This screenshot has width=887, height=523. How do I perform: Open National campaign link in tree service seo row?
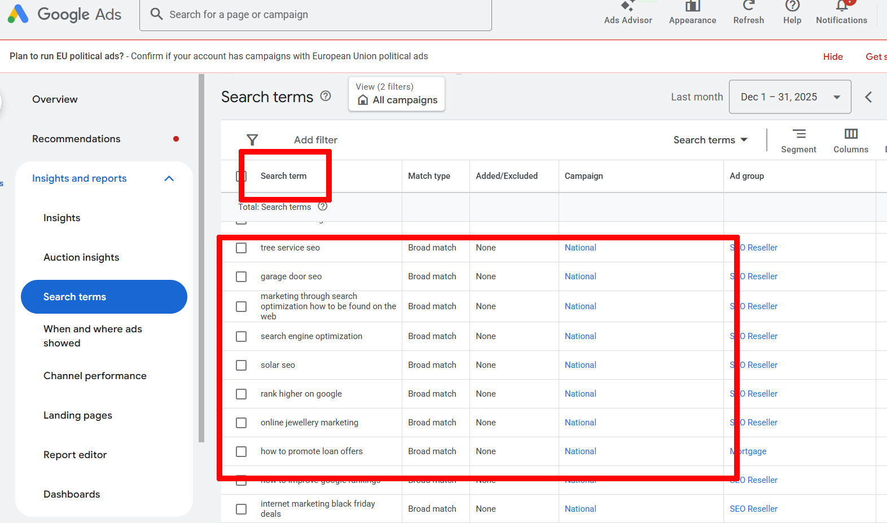pyautogui.click(x=580, y=248)
